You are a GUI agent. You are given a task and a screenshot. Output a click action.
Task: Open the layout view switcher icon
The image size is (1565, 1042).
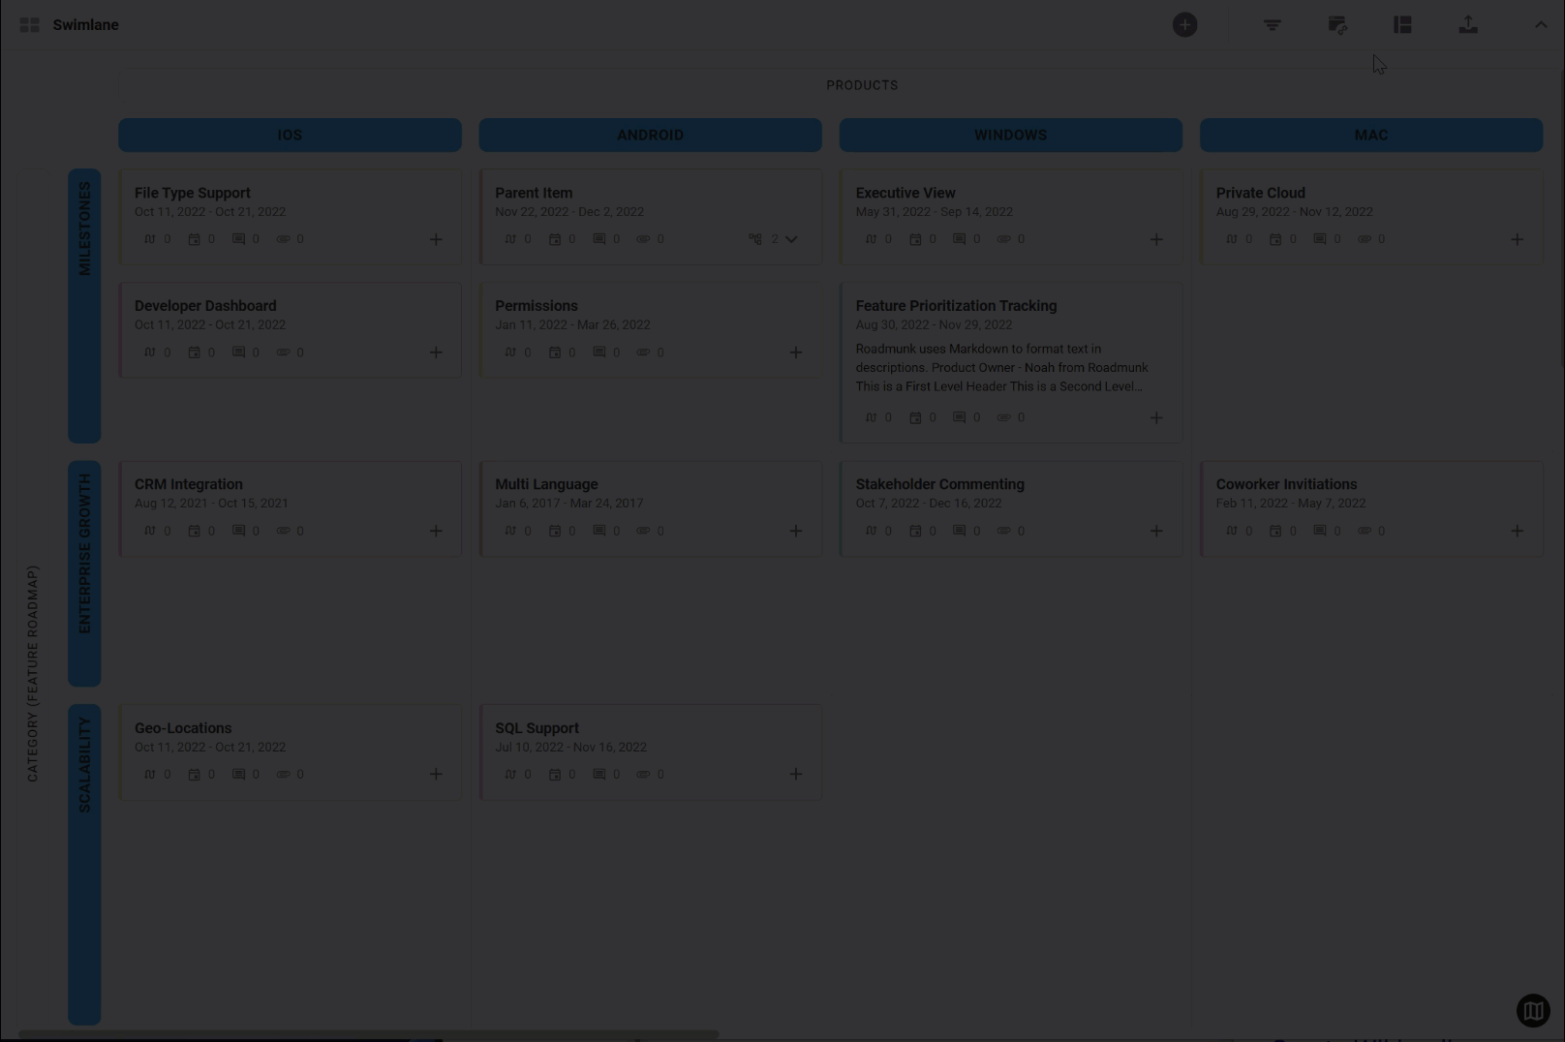[x=1401, y=24]
